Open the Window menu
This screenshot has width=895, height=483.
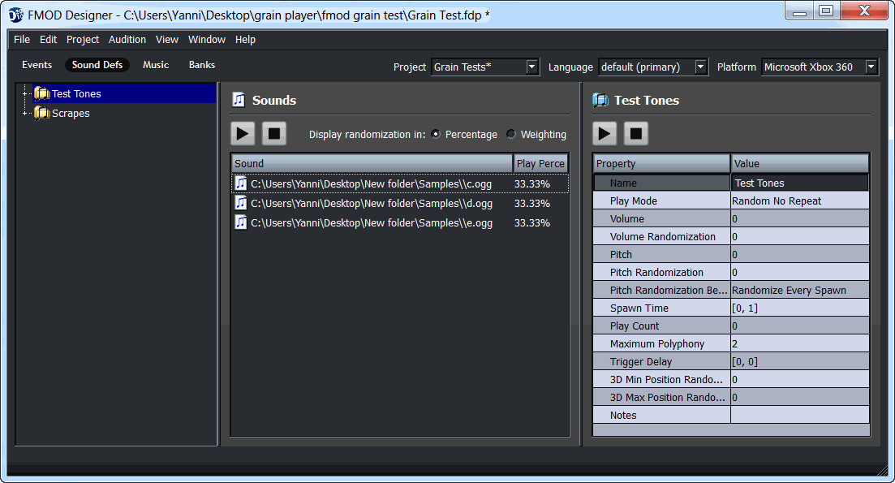207,40
